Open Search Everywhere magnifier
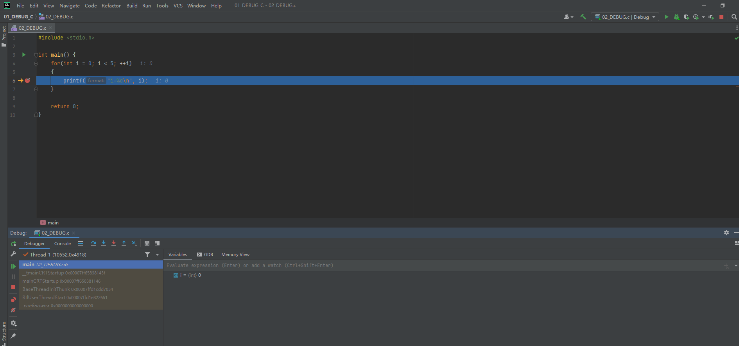This screenshot has height=346, width=739. (x=734, y=17)
